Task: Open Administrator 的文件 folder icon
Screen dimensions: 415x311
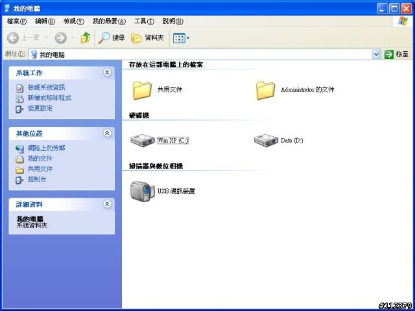Action: (x=265, y=90)
